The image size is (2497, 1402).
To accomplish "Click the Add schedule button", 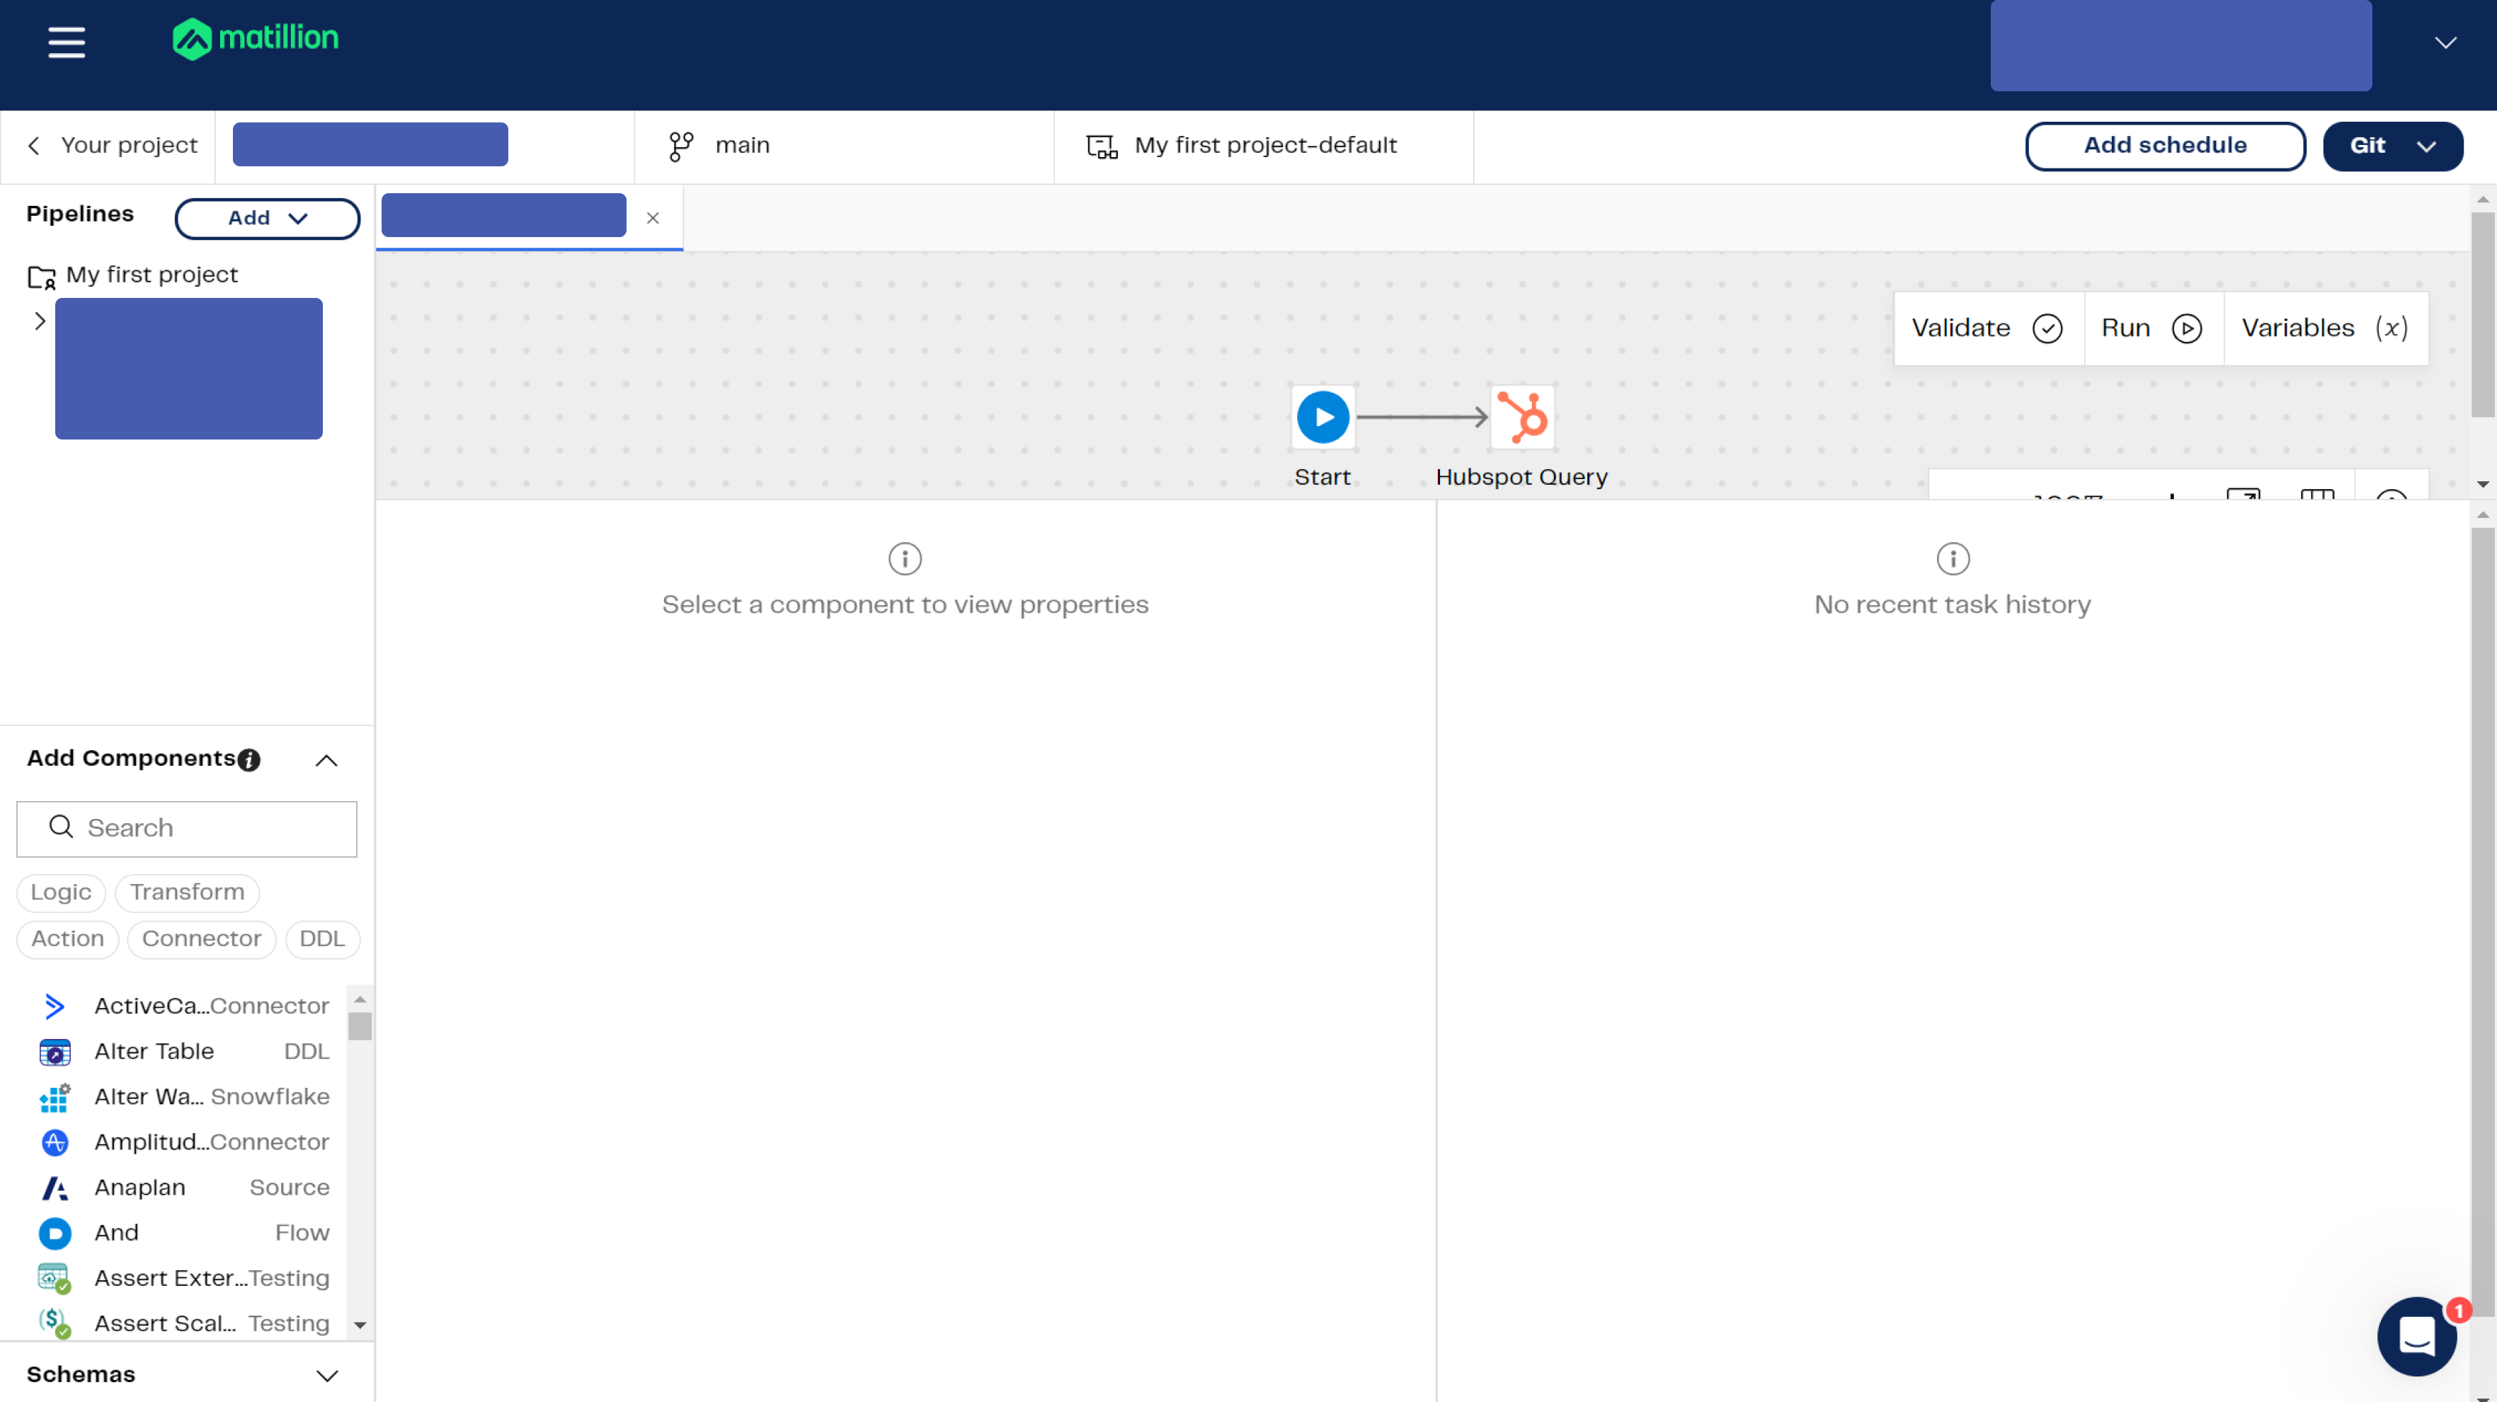I will (x=2164, y=145).
